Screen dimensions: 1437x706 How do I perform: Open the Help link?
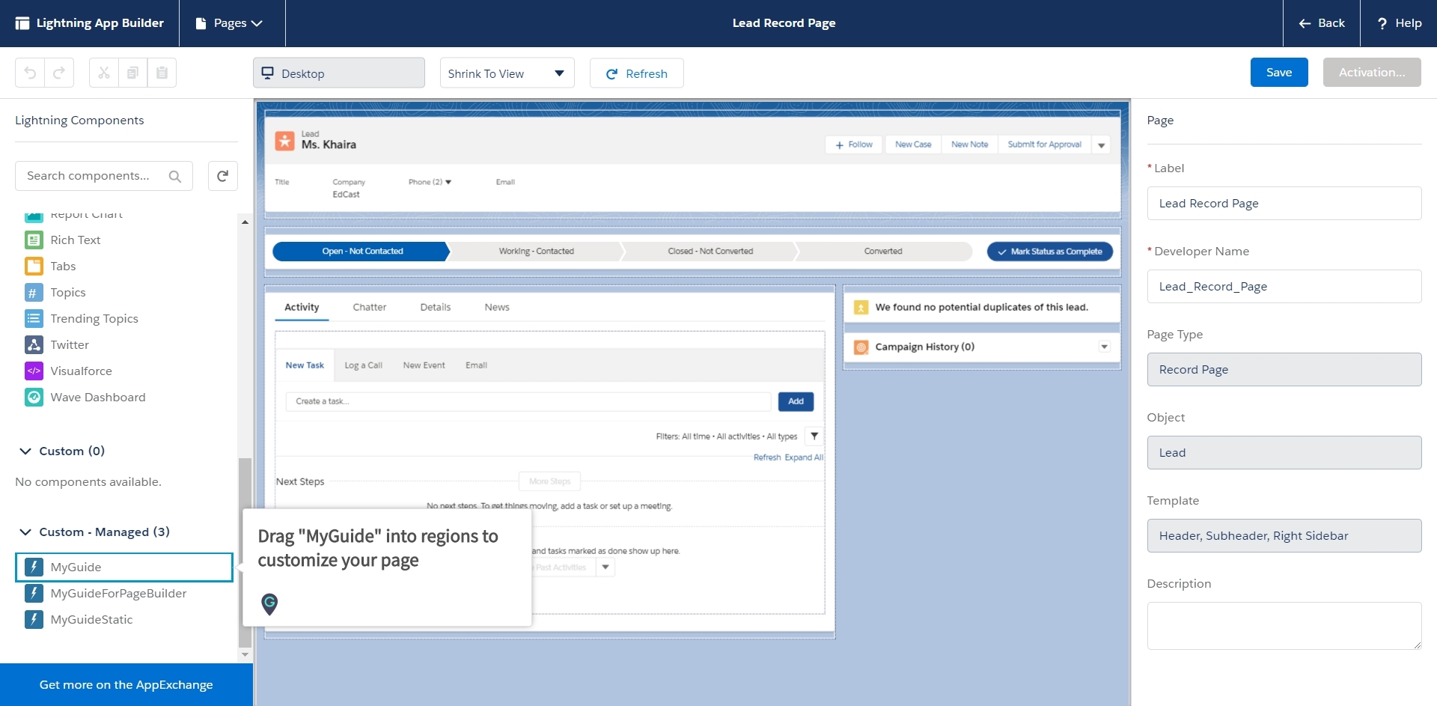1399,23
